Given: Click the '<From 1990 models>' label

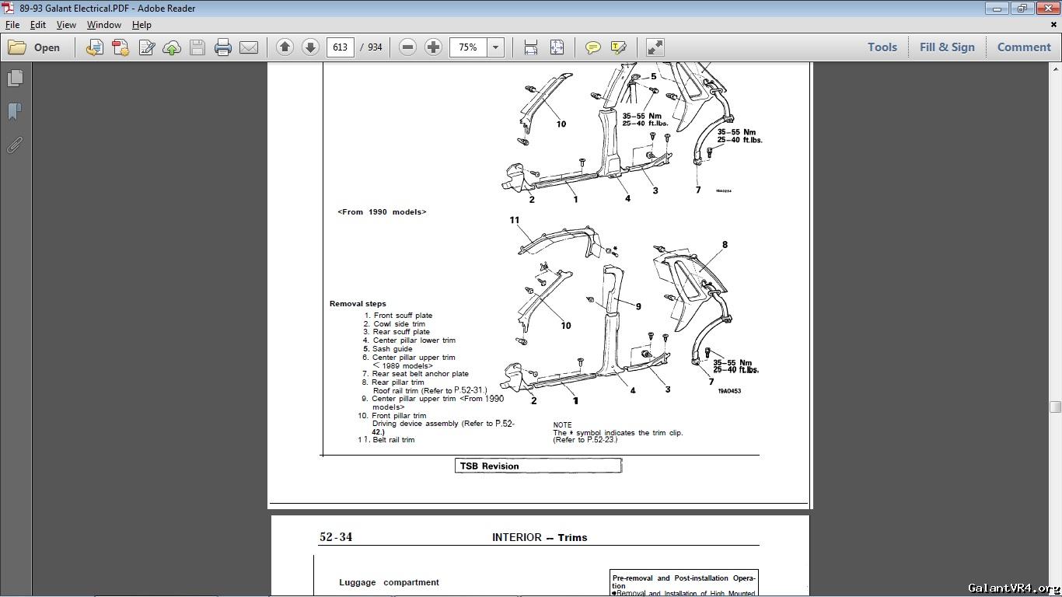Looking at the screenshot, I should (x=382, y=212).
